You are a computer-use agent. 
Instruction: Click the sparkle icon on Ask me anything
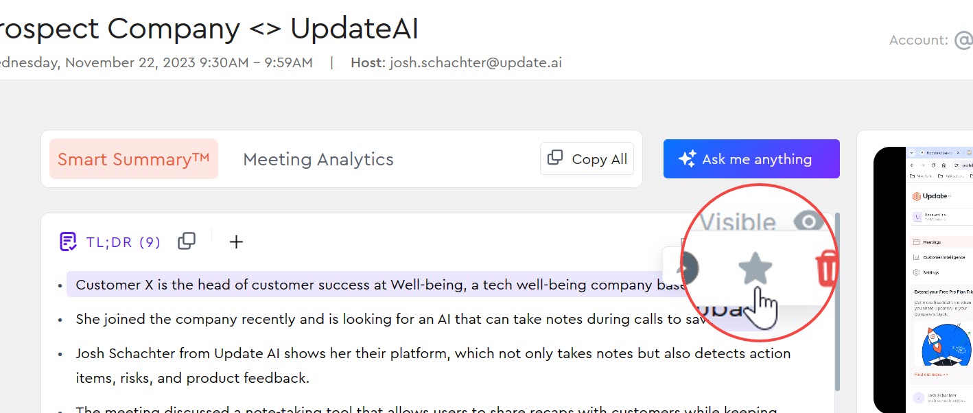point(687,159)
